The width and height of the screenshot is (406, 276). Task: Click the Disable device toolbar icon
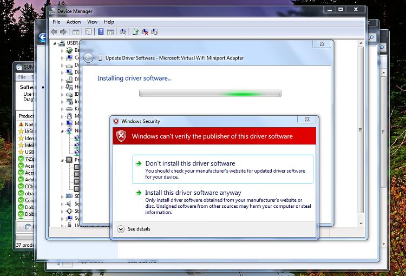point(154,32)
